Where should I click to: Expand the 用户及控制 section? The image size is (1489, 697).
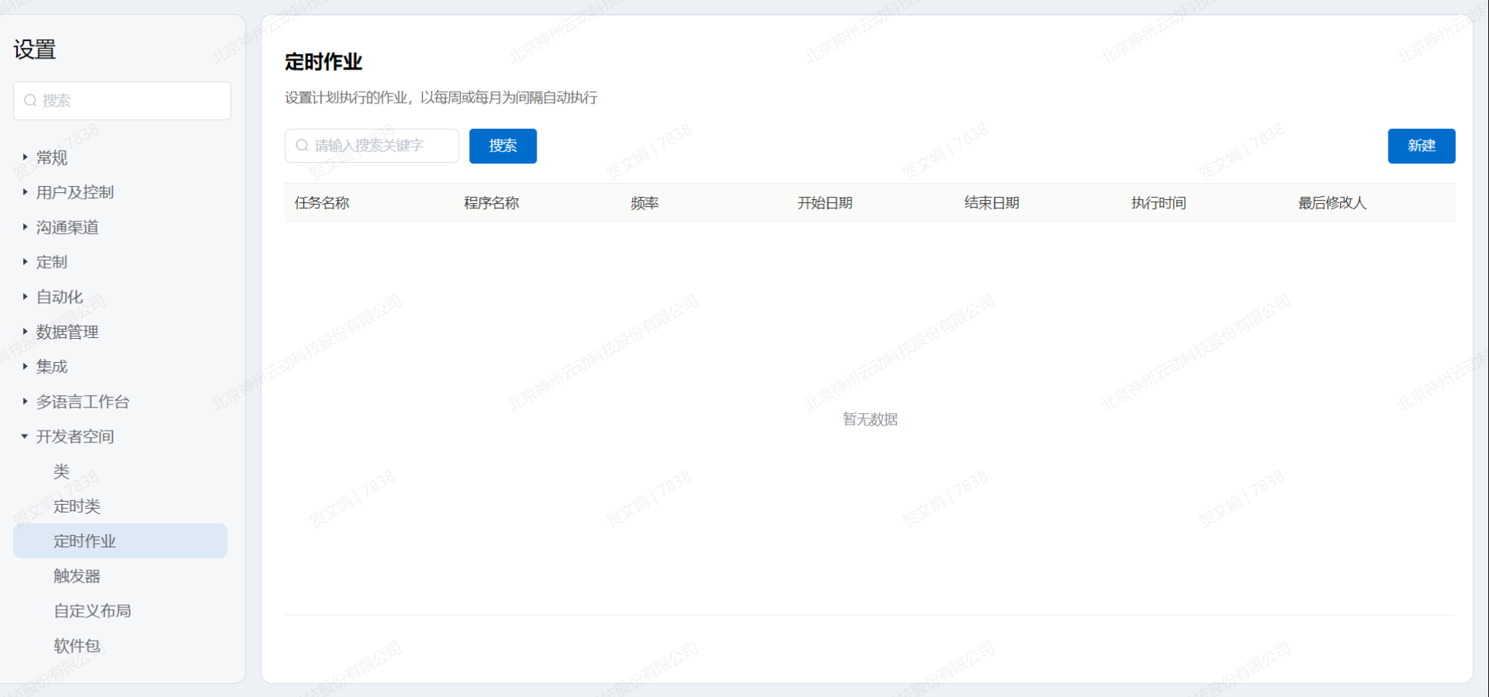(x=74, y=192)
